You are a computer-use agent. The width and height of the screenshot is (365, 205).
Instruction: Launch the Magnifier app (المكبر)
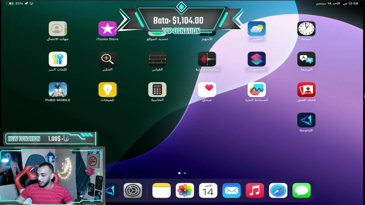108,59
